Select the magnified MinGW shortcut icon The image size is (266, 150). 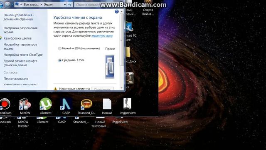[x=25, y=104]
